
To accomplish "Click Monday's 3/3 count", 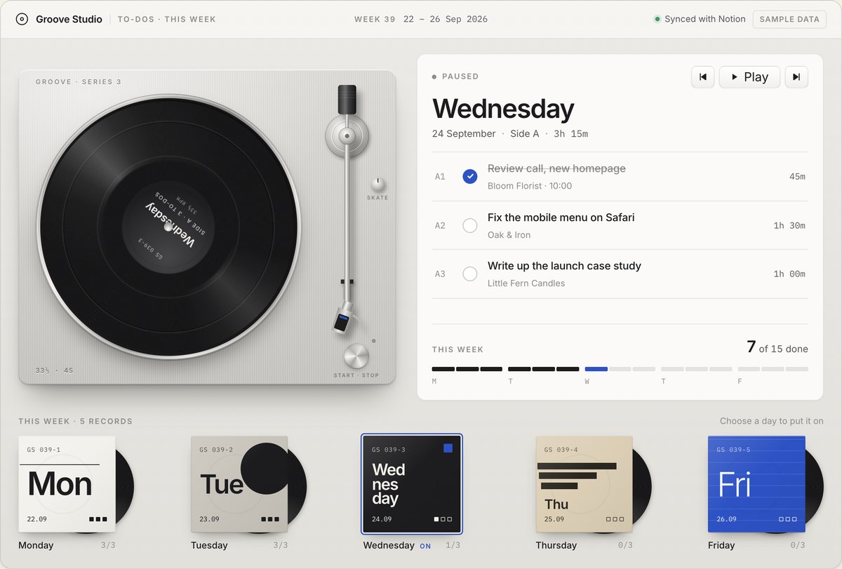I will click(108, 546).
